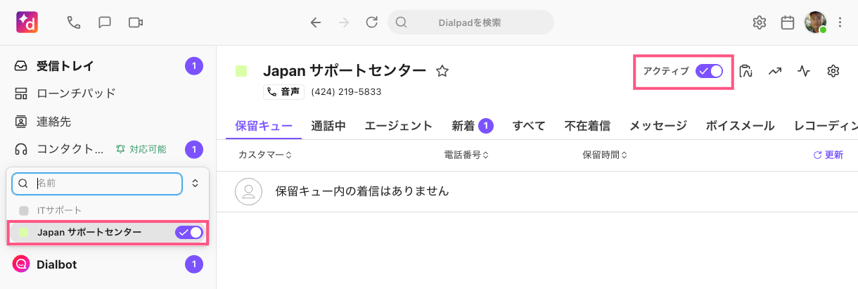Select Japan サポートセンター list row

[x=108, y=232]
